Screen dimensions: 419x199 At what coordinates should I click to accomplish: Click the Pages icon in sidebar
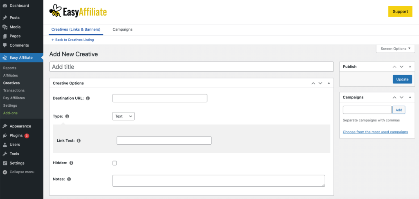[5, 36]
